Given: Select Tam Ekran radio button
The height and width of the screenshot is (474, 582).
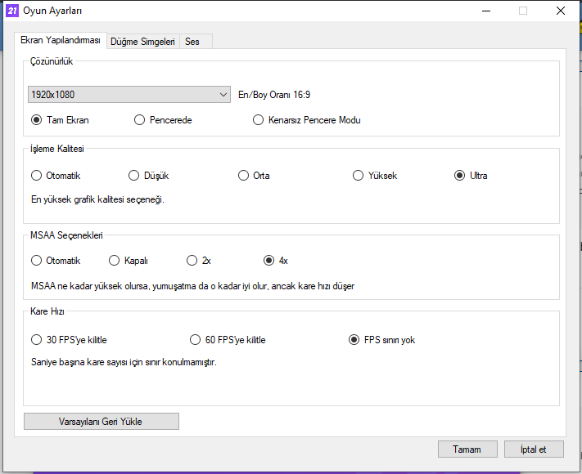Looking at the screenshot, I should tap(37, 120).
